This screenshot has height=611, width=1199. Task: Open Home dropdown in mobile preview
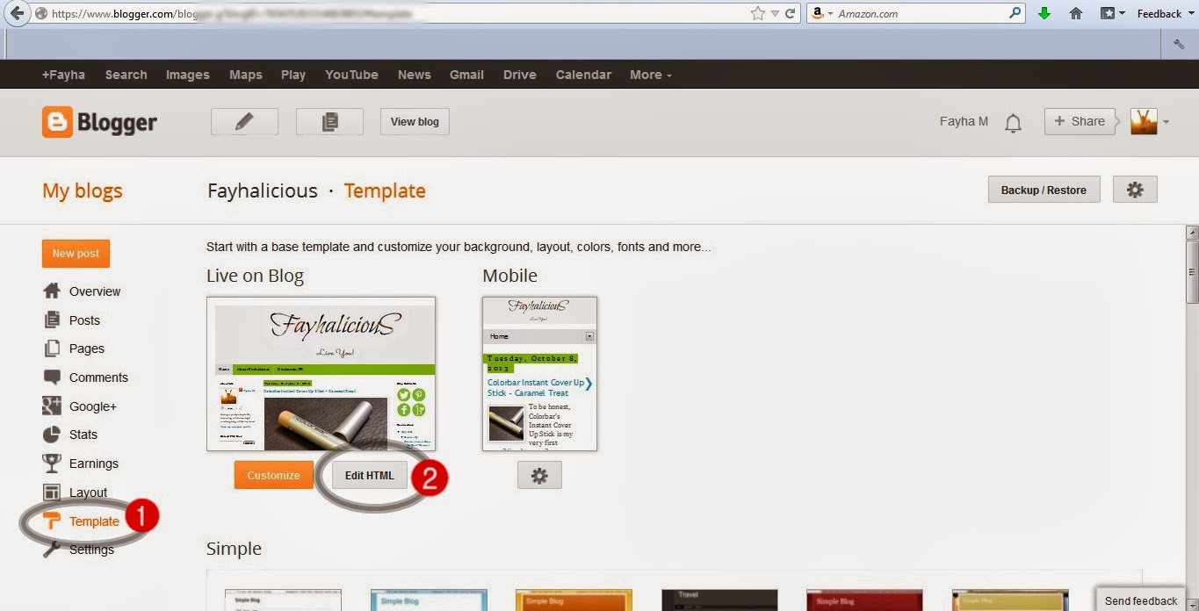589,336
